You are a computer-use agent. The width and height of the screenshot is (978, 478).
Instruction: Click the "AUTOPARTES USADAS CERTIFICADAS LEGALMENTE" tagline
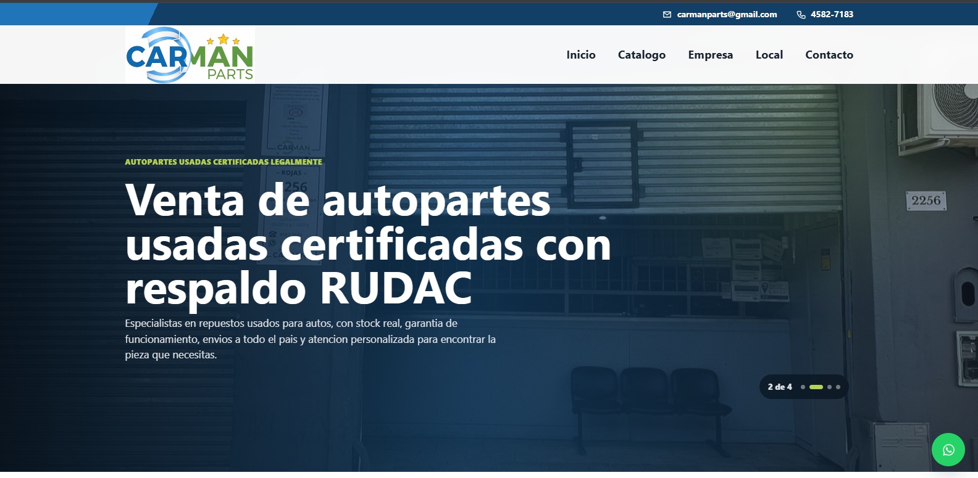tap(224, 162)
